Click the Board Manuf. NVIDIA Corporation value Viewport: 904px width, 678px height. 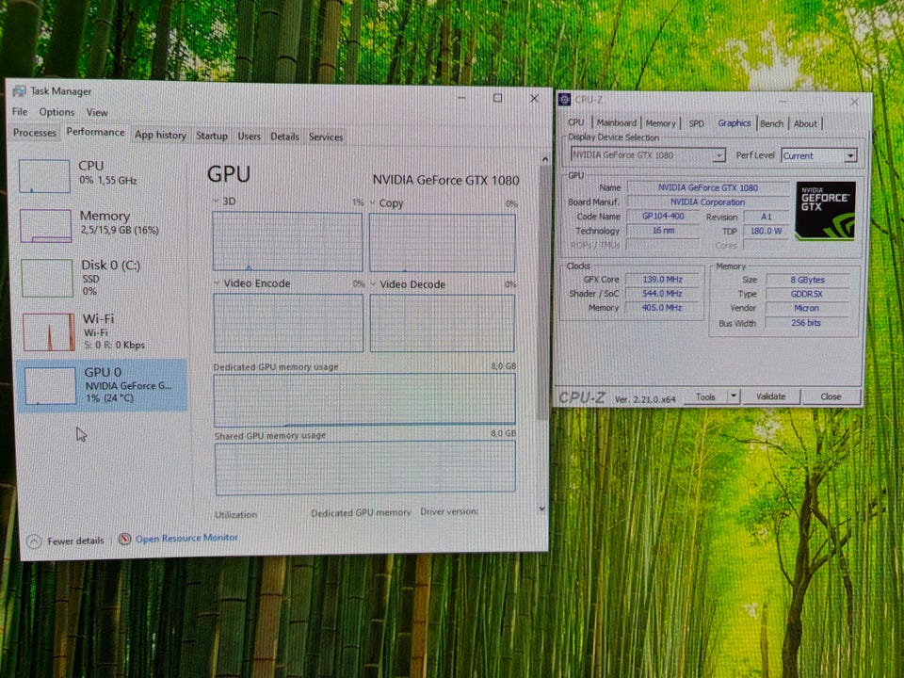(707, 202)
